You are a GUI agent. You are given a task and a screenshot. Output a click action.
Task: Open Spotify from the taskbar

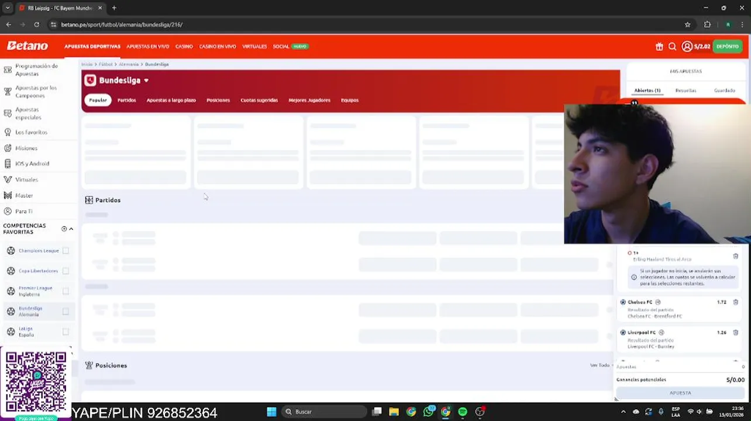(x=463, y=412)
